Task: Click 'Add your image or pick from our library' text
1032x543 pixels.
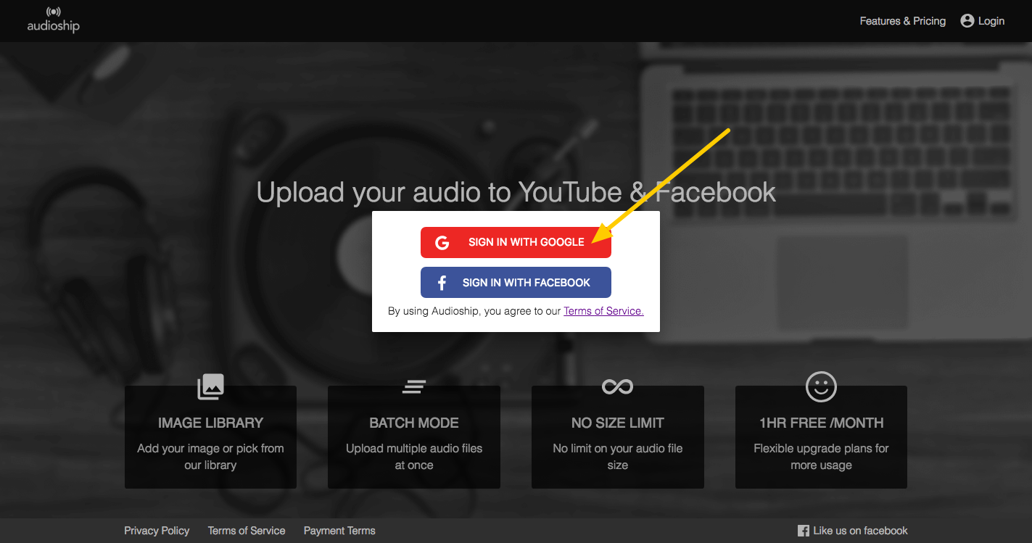Action: [x=210, y=457]
